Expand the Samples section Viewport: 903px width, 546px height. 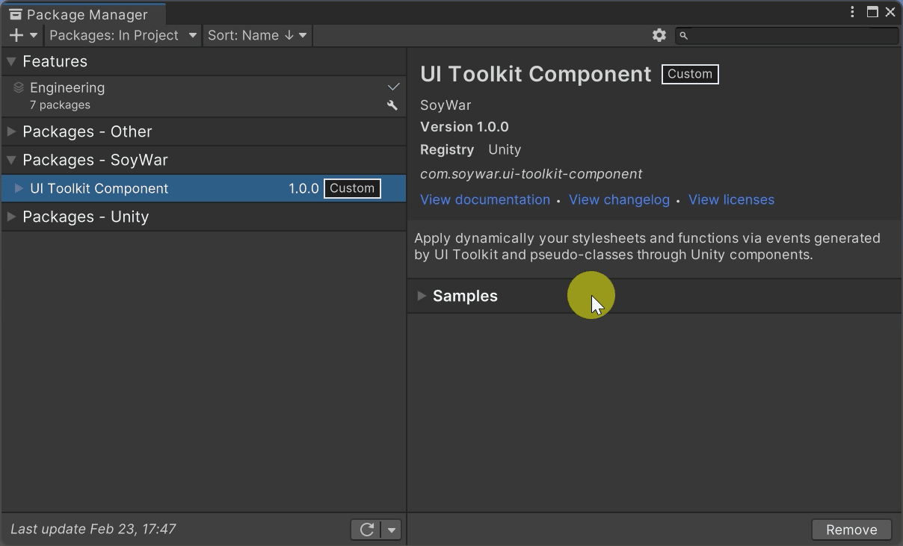422,296
